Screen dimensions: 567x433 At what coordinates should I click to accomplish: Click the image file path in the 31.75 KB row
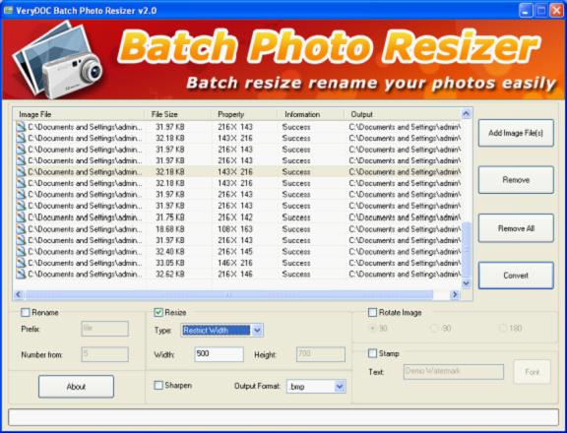pyautogui.click(x=85, y=217)
